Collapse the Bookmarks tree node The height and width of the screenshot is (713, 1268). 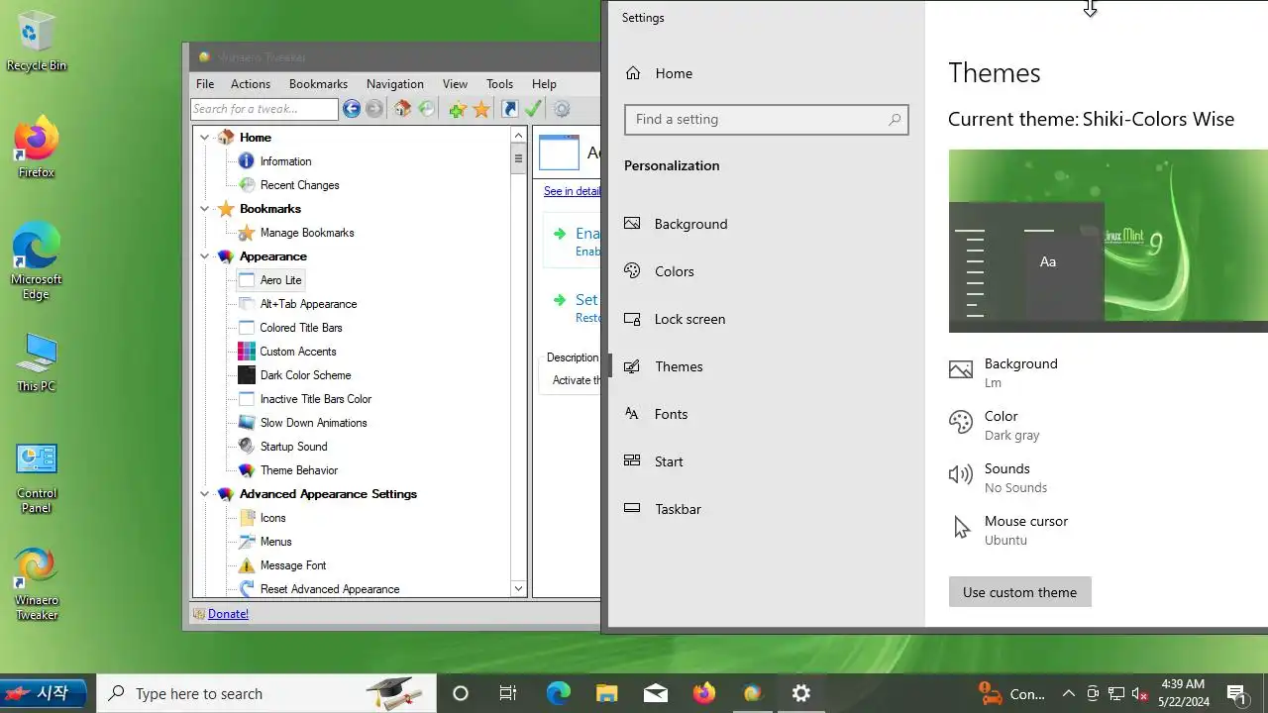[205, 209]
